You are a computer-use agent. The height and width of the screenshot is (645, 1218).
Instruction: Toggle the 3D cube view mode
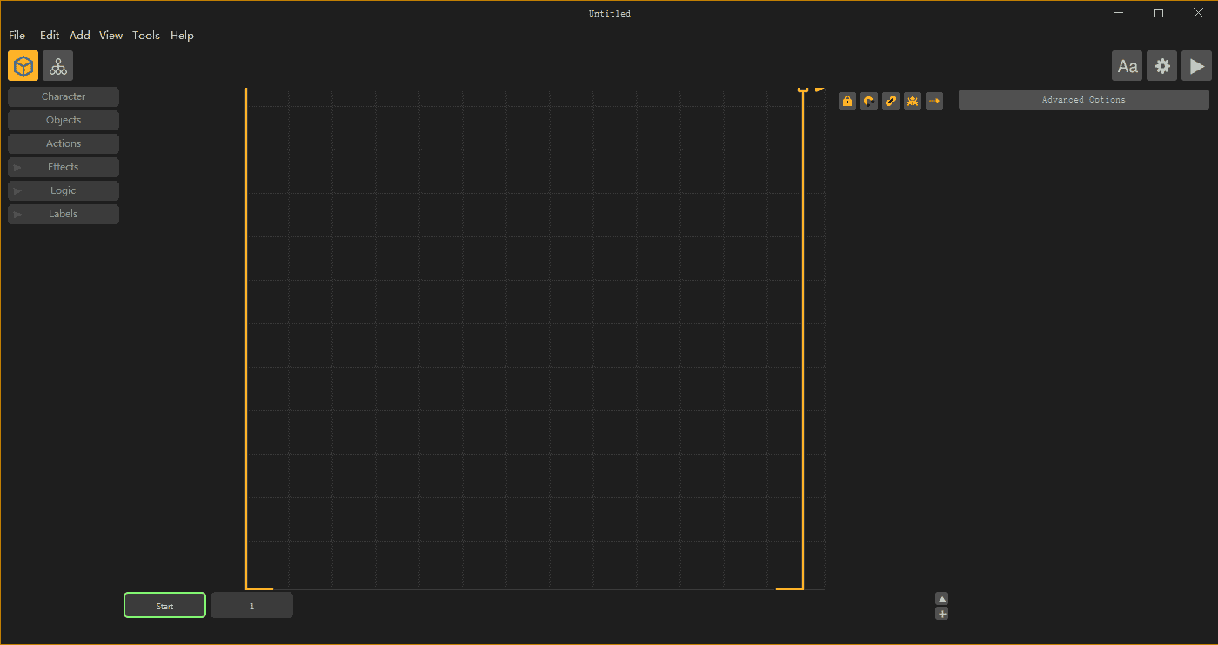click(x=23, y=65)
